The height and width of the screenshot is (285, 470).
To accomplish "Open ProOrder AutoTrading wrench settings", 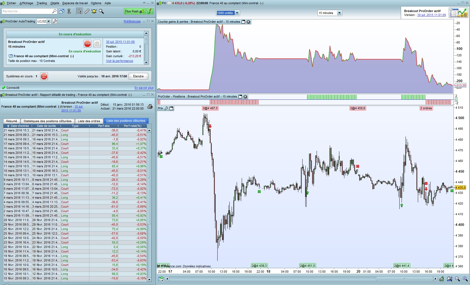I will (x=55, y=21).
